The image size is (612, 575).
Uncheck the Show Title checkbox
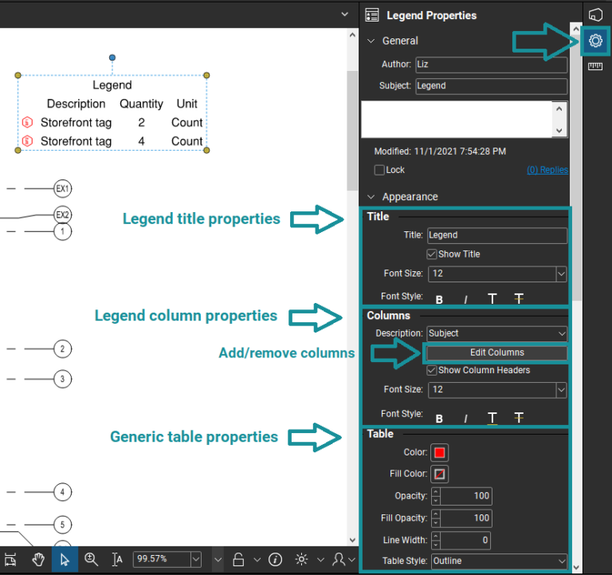[x=431, y=254]
